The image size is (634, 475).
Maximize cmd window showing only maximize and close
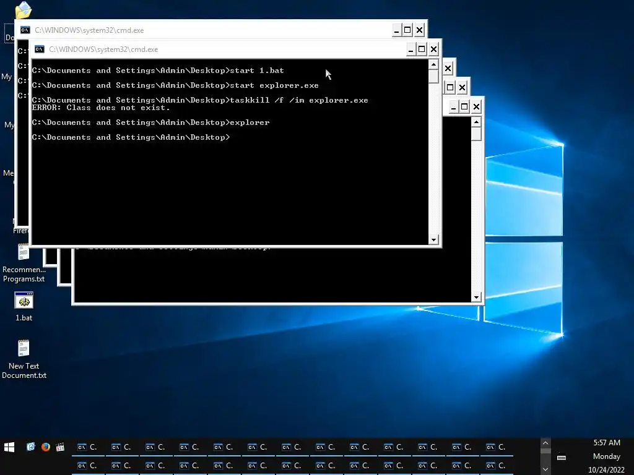click(450, 87)
